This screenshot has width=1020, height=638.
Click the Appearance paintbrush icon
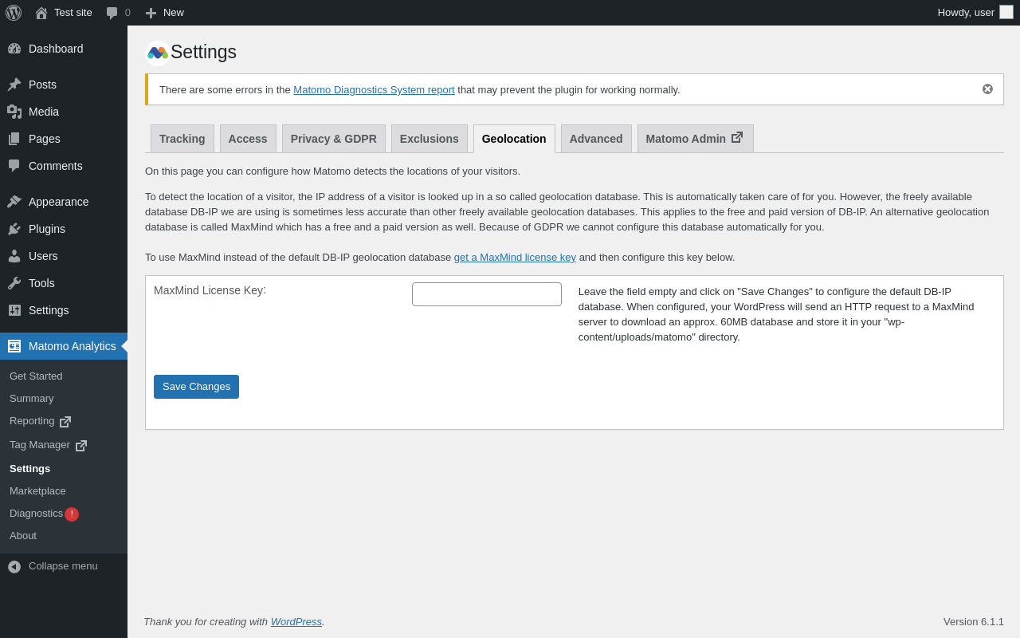pyautogui.click(x=14, y=202)
